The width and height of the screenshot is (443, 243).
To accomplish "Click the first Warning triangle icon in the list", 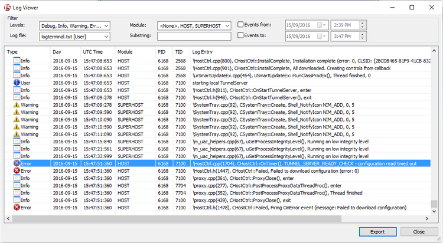I will 17,104.
